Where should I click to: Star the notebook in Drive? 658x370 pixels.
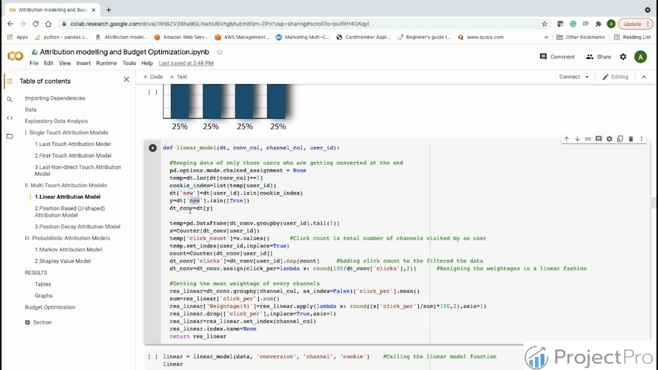pyautogui.click(x=219, y=52)
